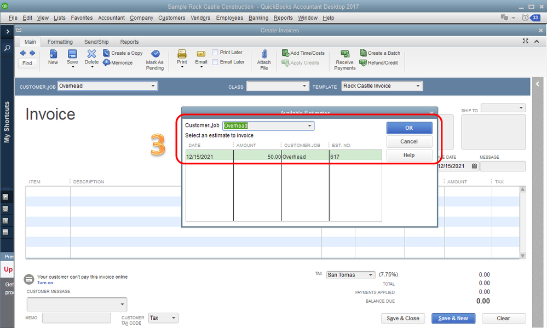This screenshot has height=328, width=547.
Task: Click the Create a Copy icon
Action: pos(106,53)
